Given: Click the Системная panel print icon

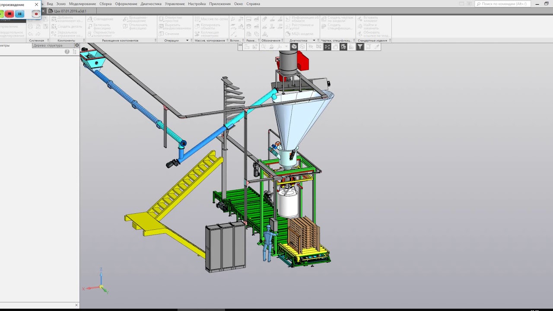Looking at the screenshot, I should pyautogui.click(x=30, y=26).
